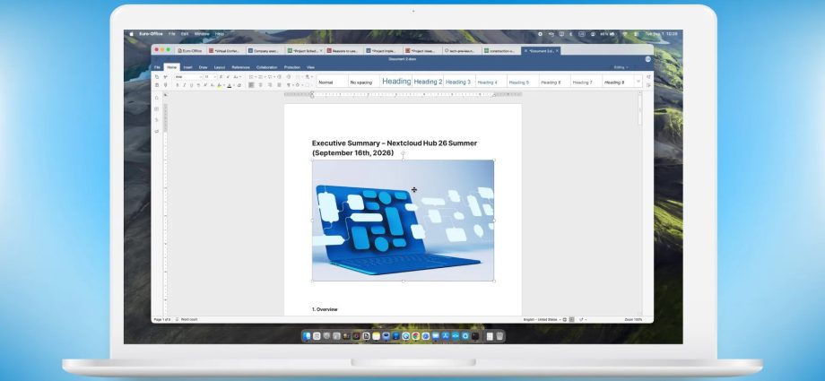Click the headings navigation sidebar icon

pos(156,120)
